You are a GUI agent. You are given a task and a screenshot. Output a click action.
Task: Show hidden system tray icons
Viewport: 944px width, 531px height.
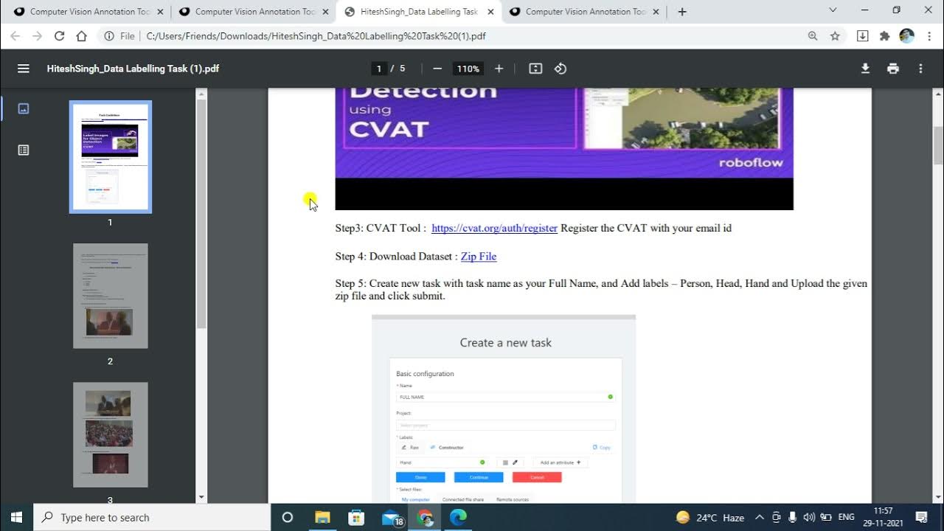pos(759,517)
